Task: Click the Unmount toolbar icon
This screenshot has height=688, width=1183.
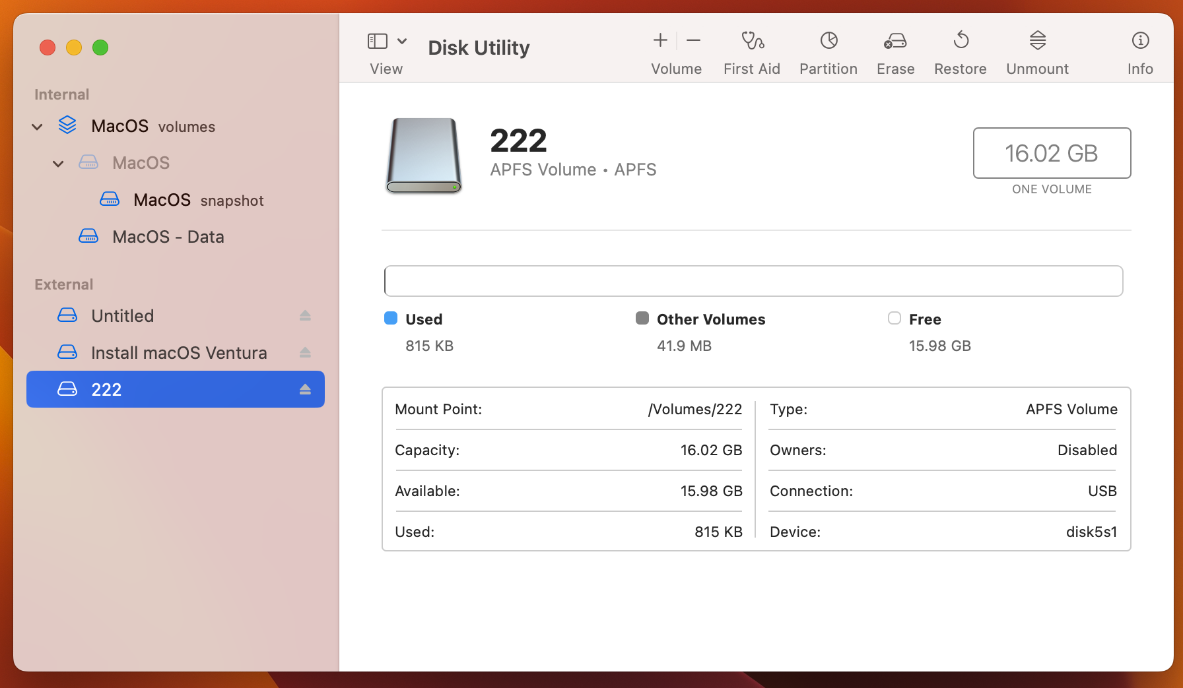Action: pos(1038,40)
